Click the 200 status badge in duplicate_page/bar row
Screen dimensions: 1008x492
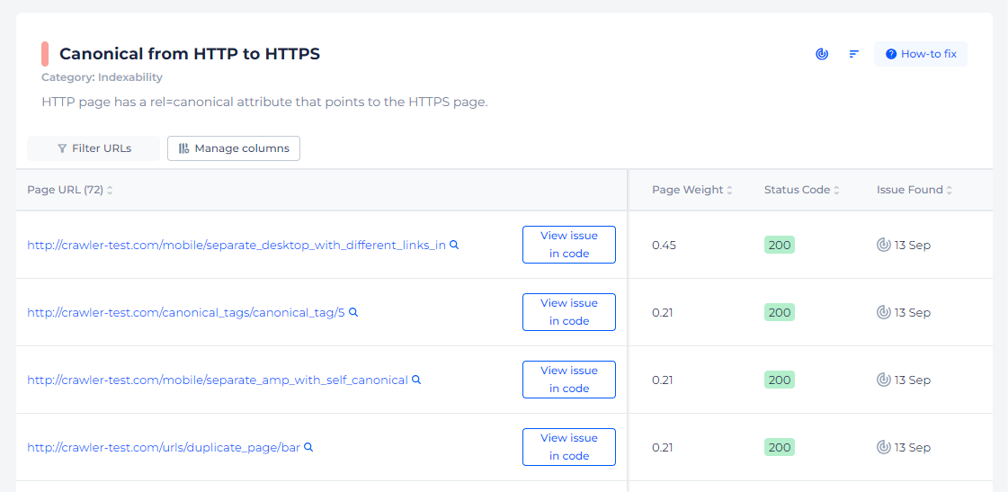779,448
